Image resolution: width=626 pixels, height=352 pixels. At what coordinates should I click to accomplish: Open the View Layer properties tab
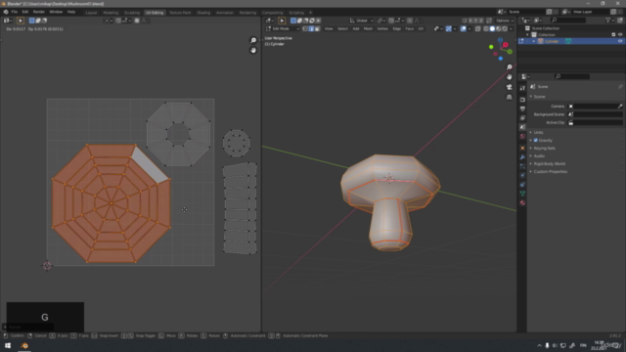[x=522, y=117]
